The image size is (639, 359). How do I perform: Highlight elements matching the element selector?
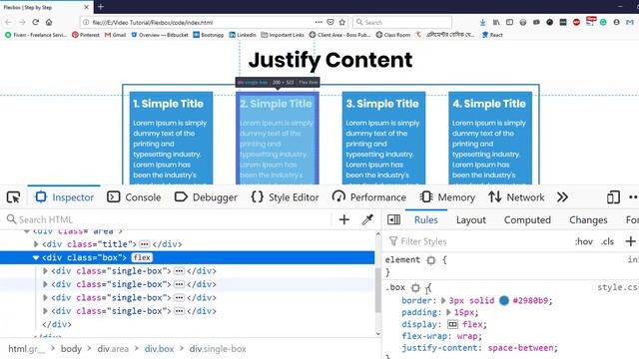430,260
